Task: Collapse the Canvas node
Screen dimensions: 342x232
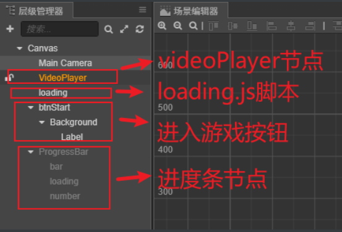Action: pos(20,48)
